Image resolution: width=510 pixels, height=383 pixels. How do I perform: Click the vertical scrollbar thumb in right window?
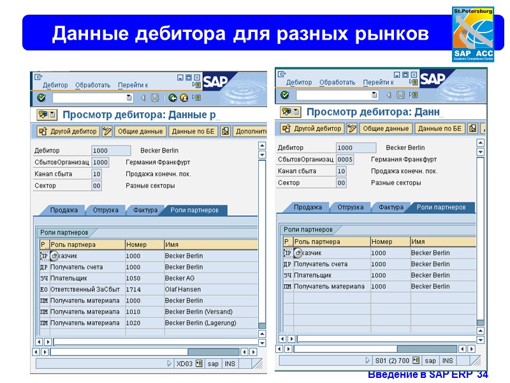click(x=480, y=322)
